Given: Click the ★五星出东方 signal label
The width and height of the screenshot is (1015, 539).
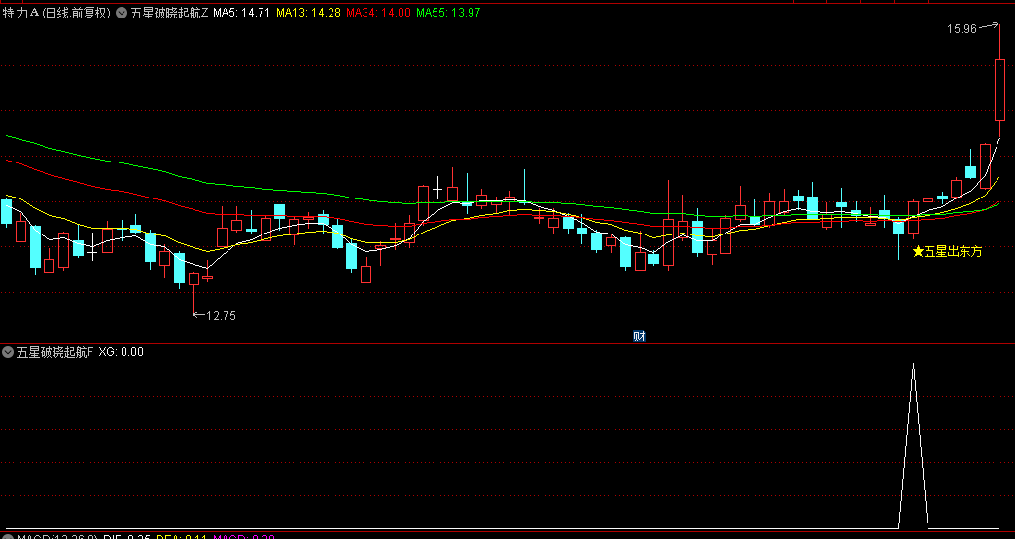Looking at the screenshot, I should point(947,251).
